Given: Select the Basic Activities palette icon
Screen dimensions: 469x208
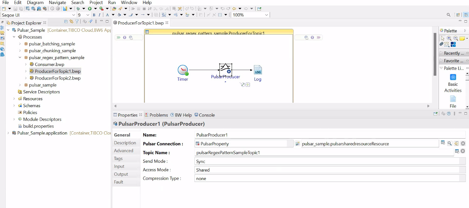Looking at the screenshot, I should (453, 77).
